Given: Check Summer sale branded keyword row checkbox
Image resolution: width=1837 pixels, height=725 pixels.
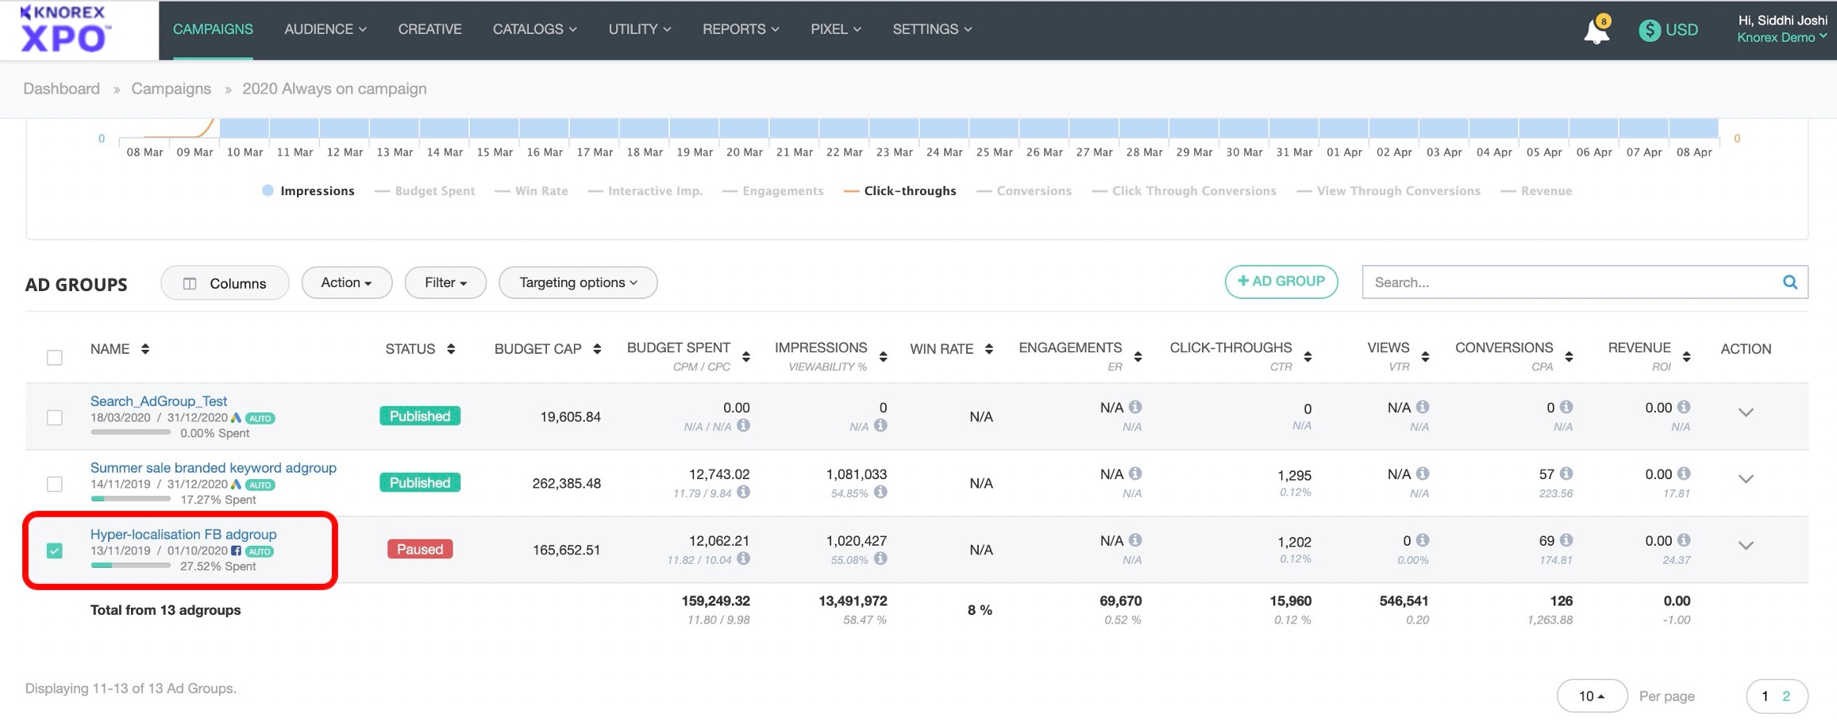Looking at the screenshot, I should tap(55, 484).
